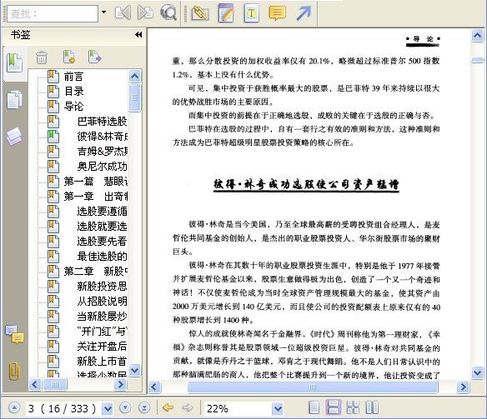This screenshot has height=419, width=487.
Task: Click the find next result icon
Action: coord(145,13)
